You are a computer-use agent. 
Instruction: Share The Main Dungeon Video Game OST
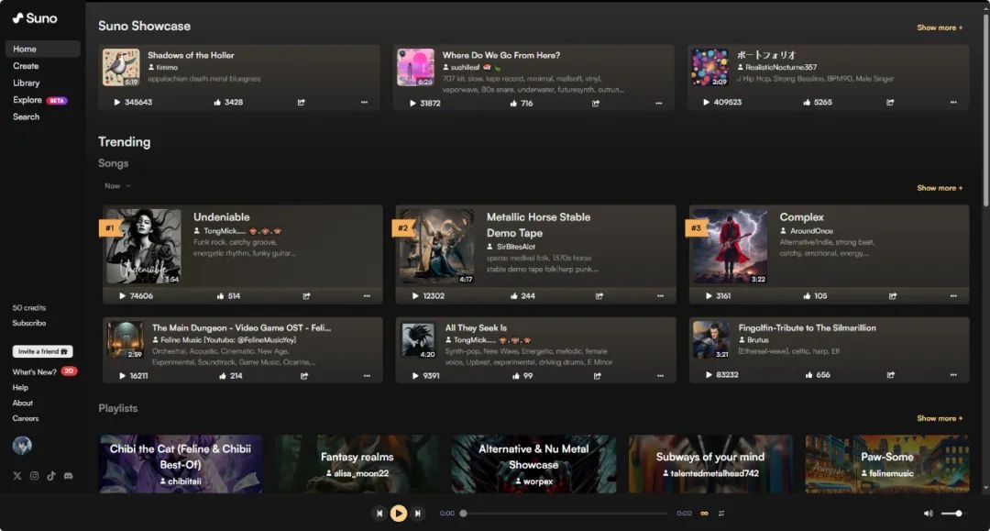tap(304, 376)
